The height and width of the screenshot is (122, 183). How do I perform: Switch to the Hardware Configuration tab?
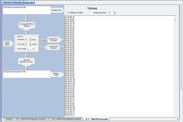[x=13, y=2]
